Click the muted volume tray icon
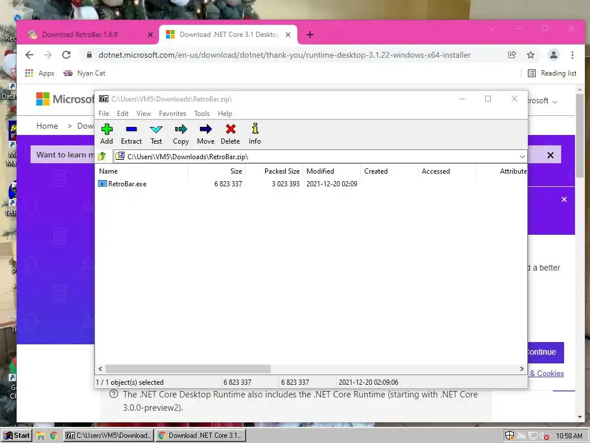Viewport: 590px width, 443px height. [x=544, y=436]
